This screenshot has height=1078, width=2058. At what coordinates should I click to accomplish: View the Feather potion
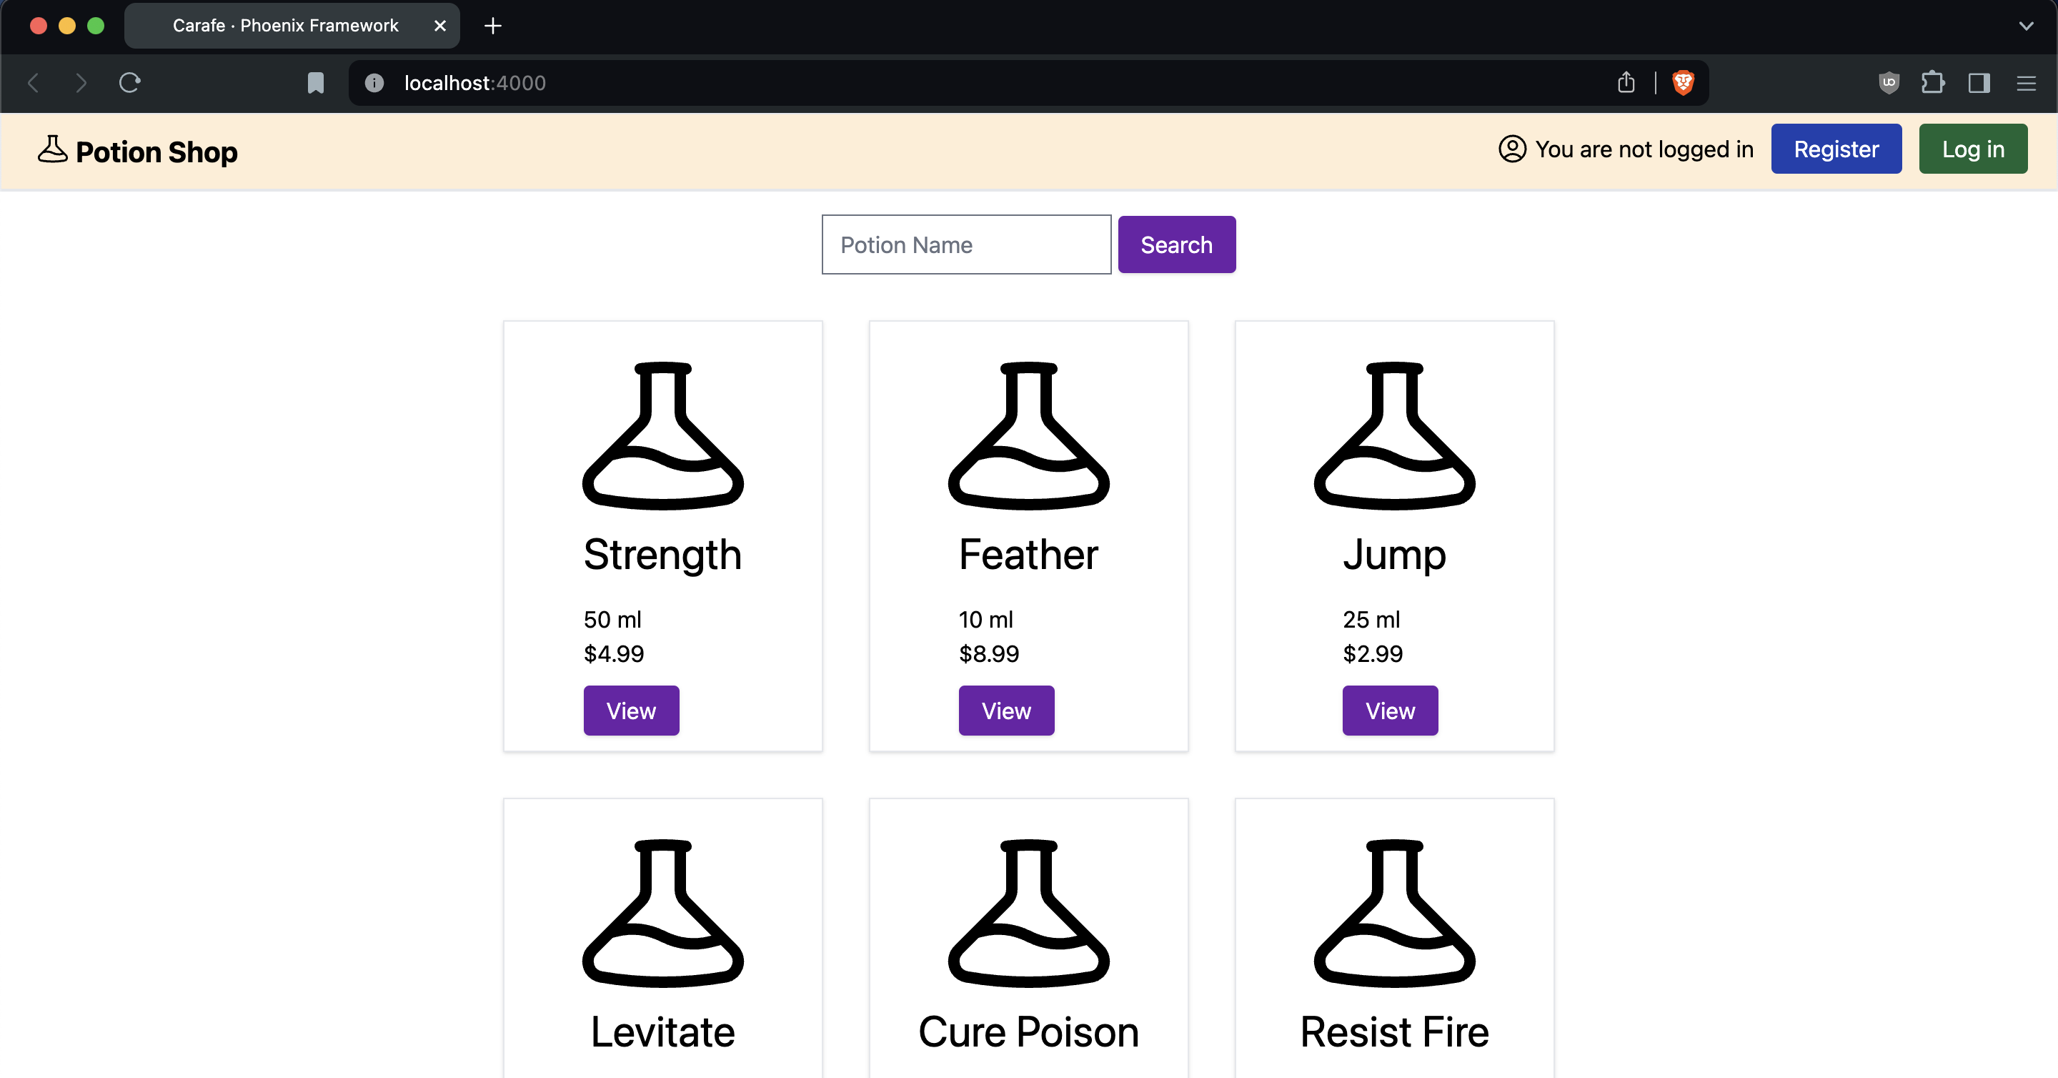click(x=1006, y=711)
